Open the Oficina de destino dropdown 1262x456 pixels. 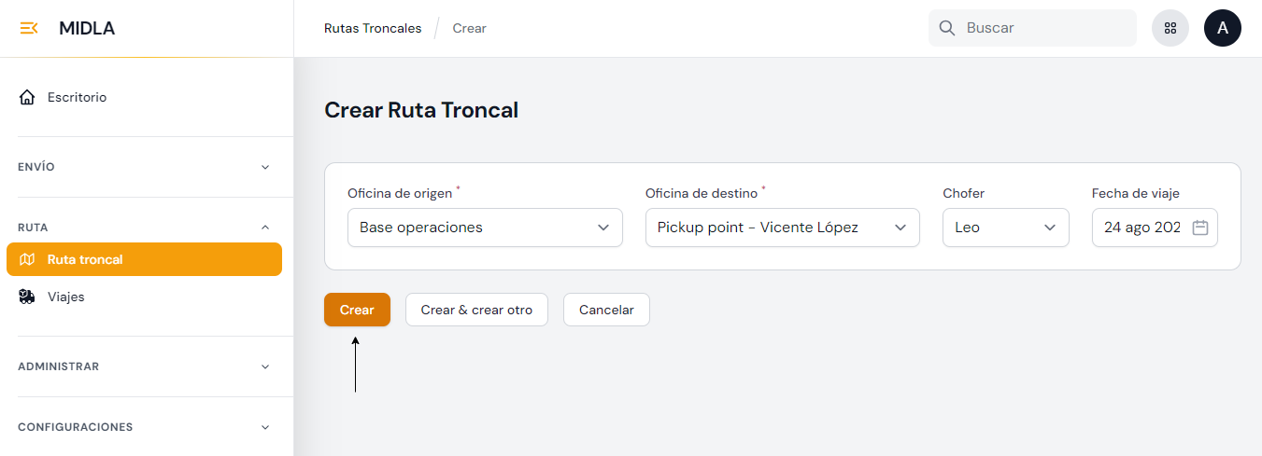click(782, 228)
